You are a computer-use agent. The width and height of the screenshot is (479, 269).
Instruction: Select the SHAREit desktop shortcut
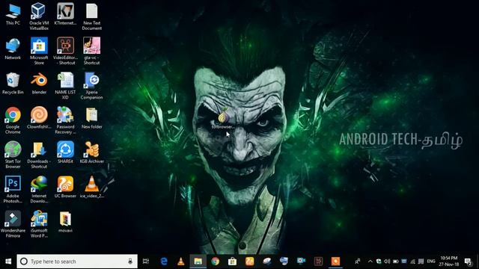click(65, 152)
